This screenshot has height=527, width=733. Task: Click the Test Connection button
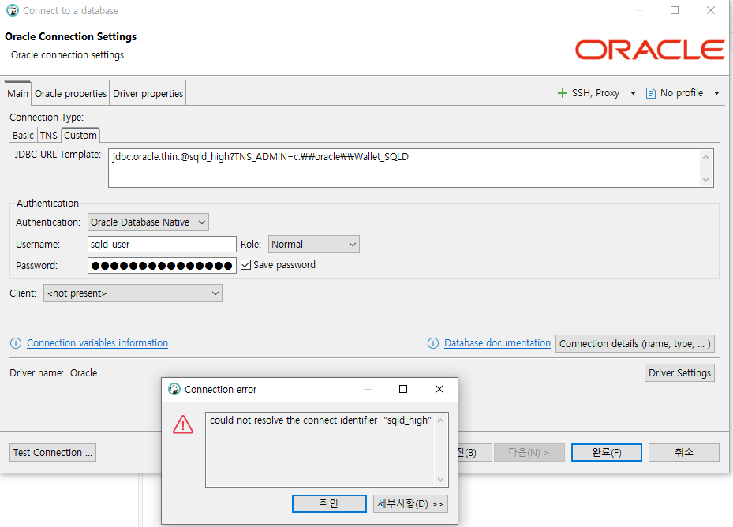[53, 453]
